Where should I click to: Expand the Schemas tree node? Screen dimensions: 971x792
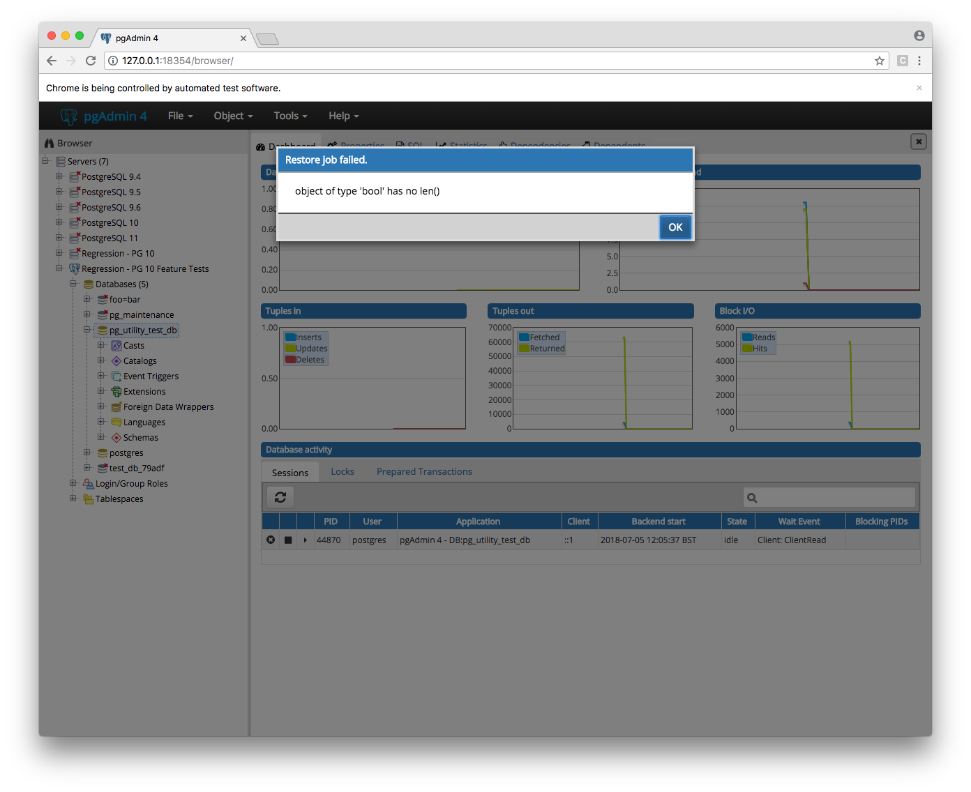101,437
